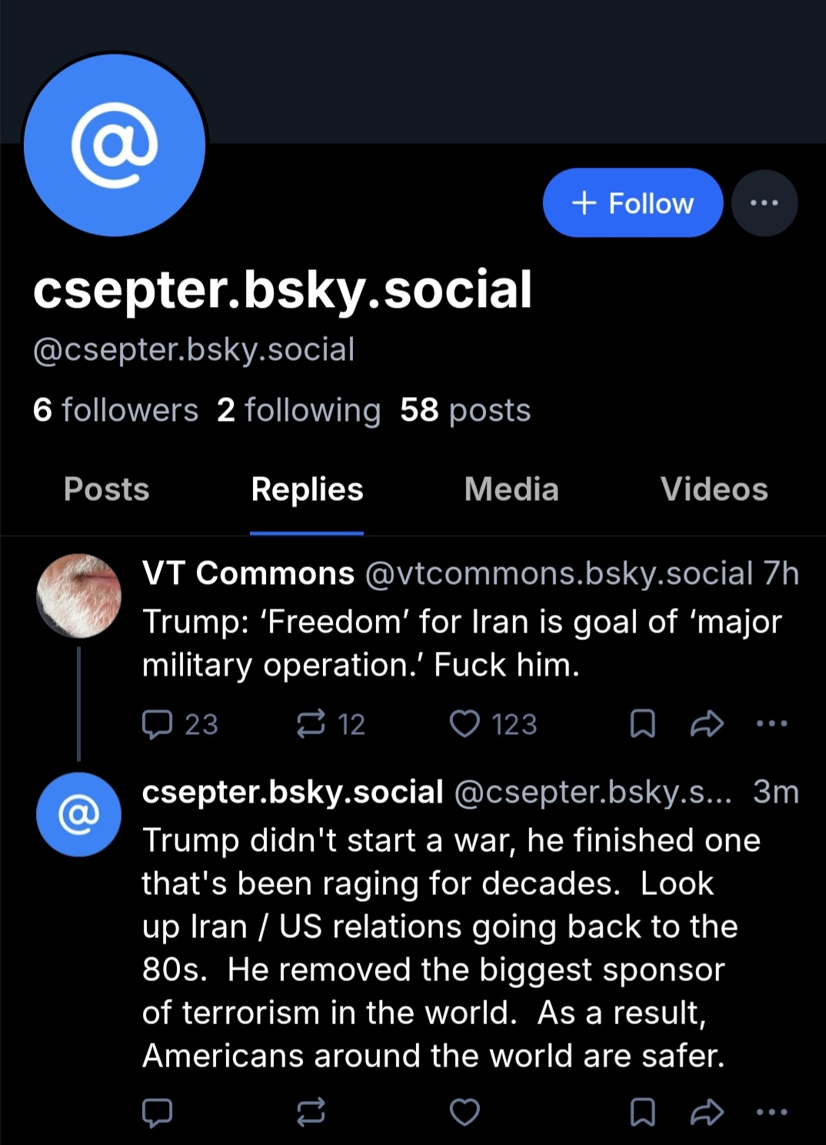
Task: Reply to csepter's Trump reply
Action: 158,1112
